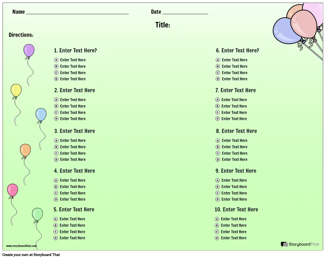Pick option A for question 8

tap(218, 141)
